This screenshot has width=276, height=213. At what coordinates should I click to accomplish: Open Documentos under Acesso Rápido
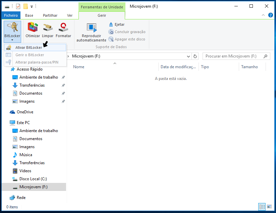click(31, 93)
